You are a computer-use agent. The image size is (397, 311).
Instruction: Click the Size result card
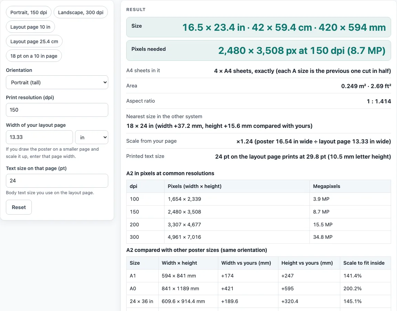[259, 27]
